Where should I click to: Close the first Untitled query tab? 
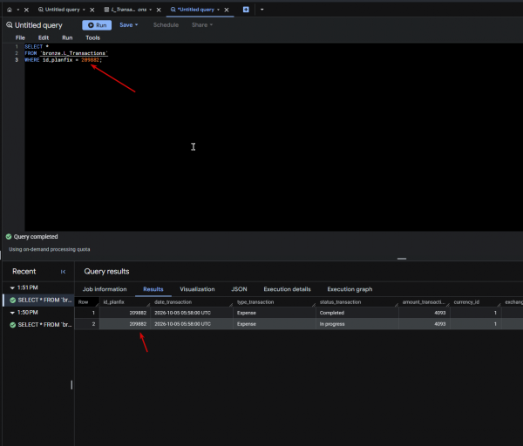(92, 10)
